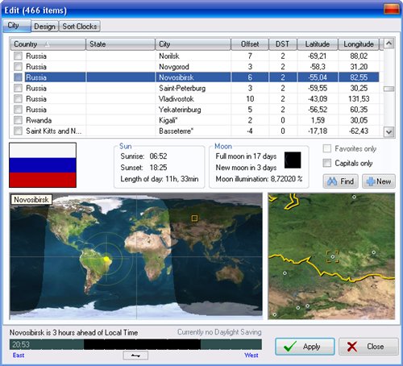Sort list by Country column header
The image size is (403, 366).
click(48, 44)
